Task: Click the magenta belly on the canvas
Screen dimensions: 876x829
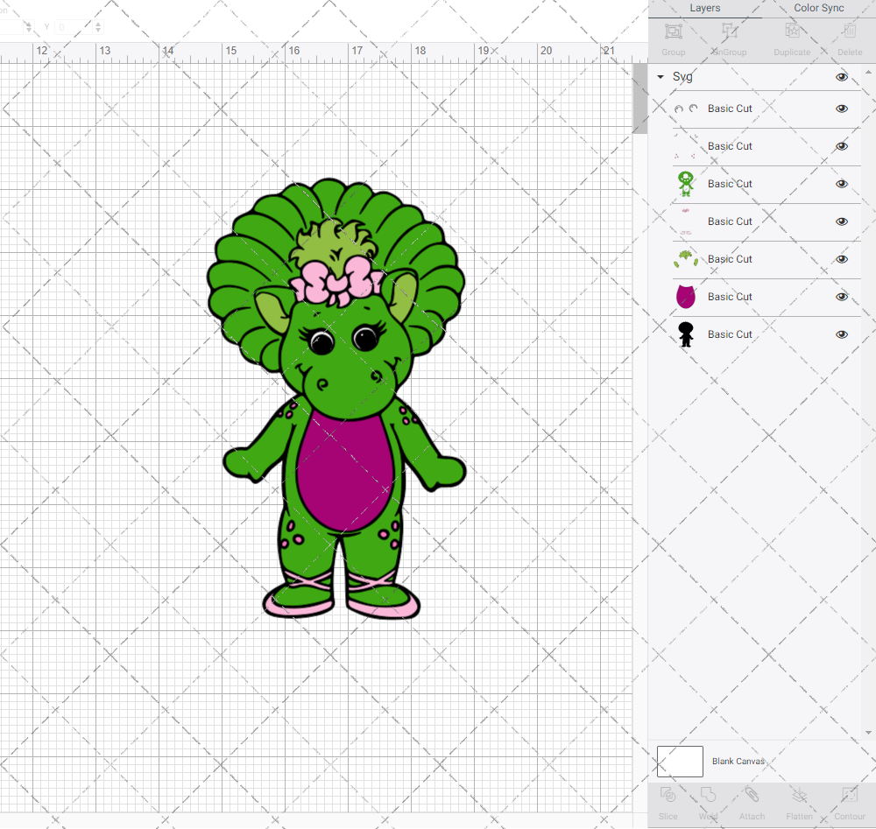Action: [345, 471]
